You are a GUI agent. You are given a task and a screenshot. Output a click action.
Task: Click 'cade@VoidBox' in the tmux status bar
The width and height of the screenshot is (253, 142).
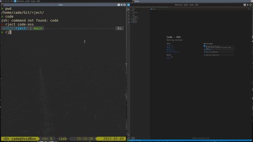point(24,138)
